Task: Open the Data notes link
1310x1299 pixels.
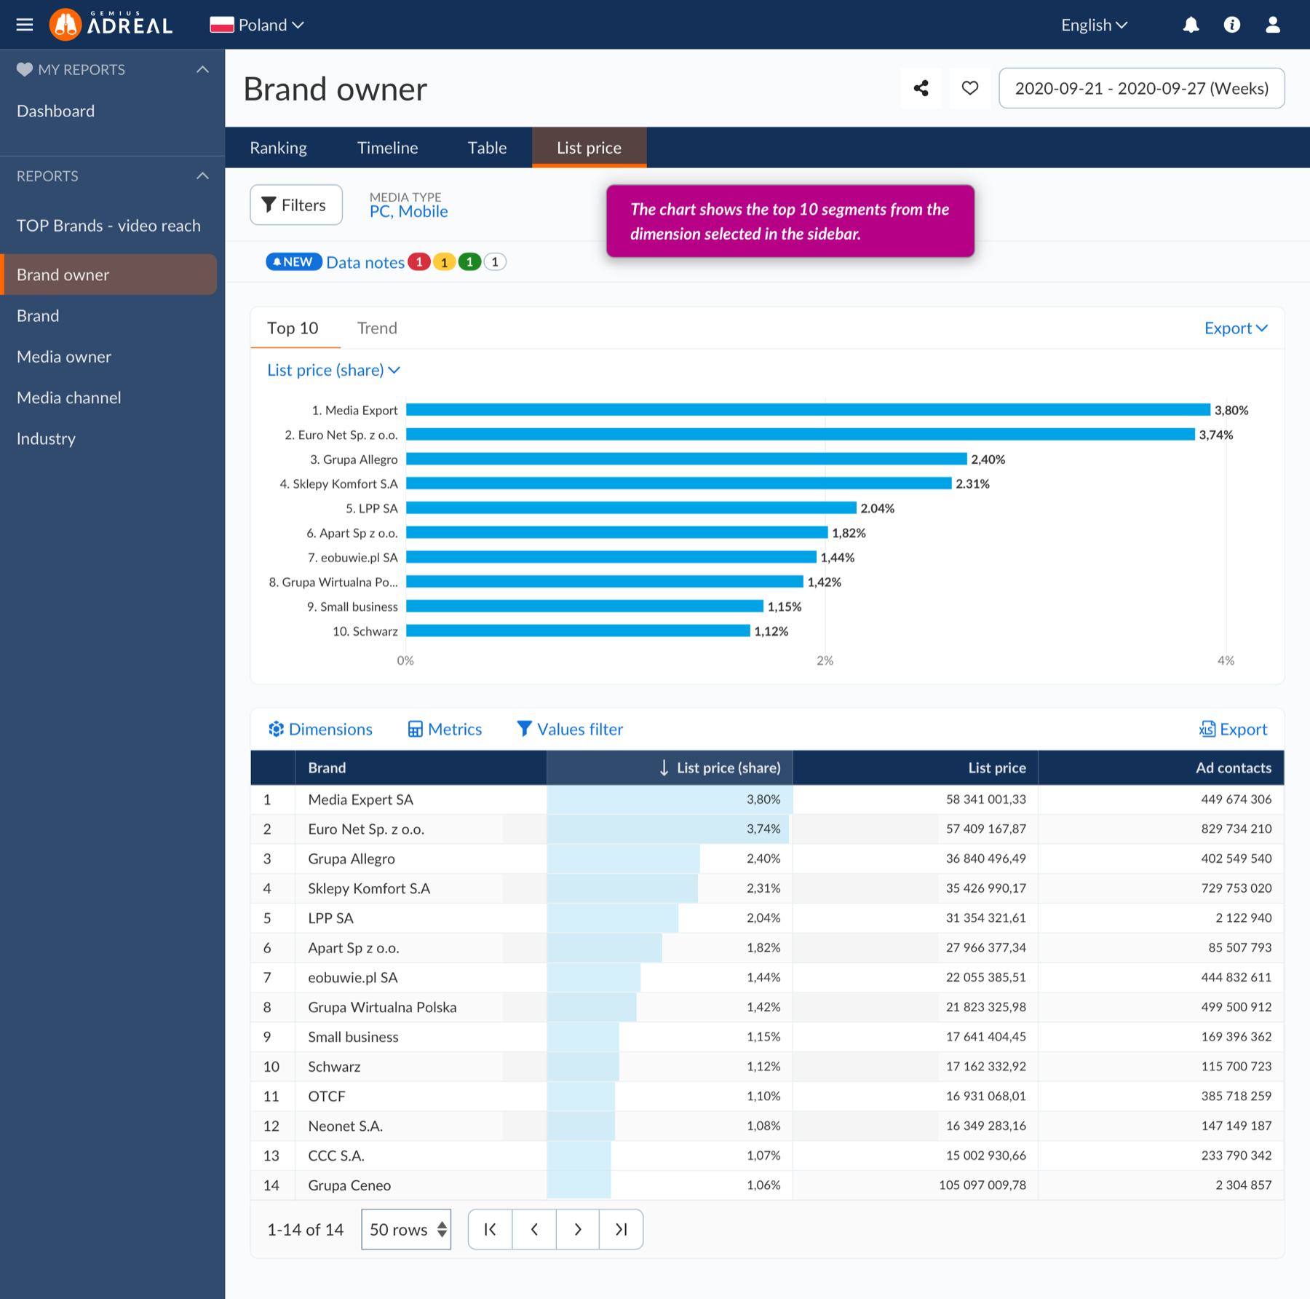Action: pyautogui.click(x=365, y=262)
